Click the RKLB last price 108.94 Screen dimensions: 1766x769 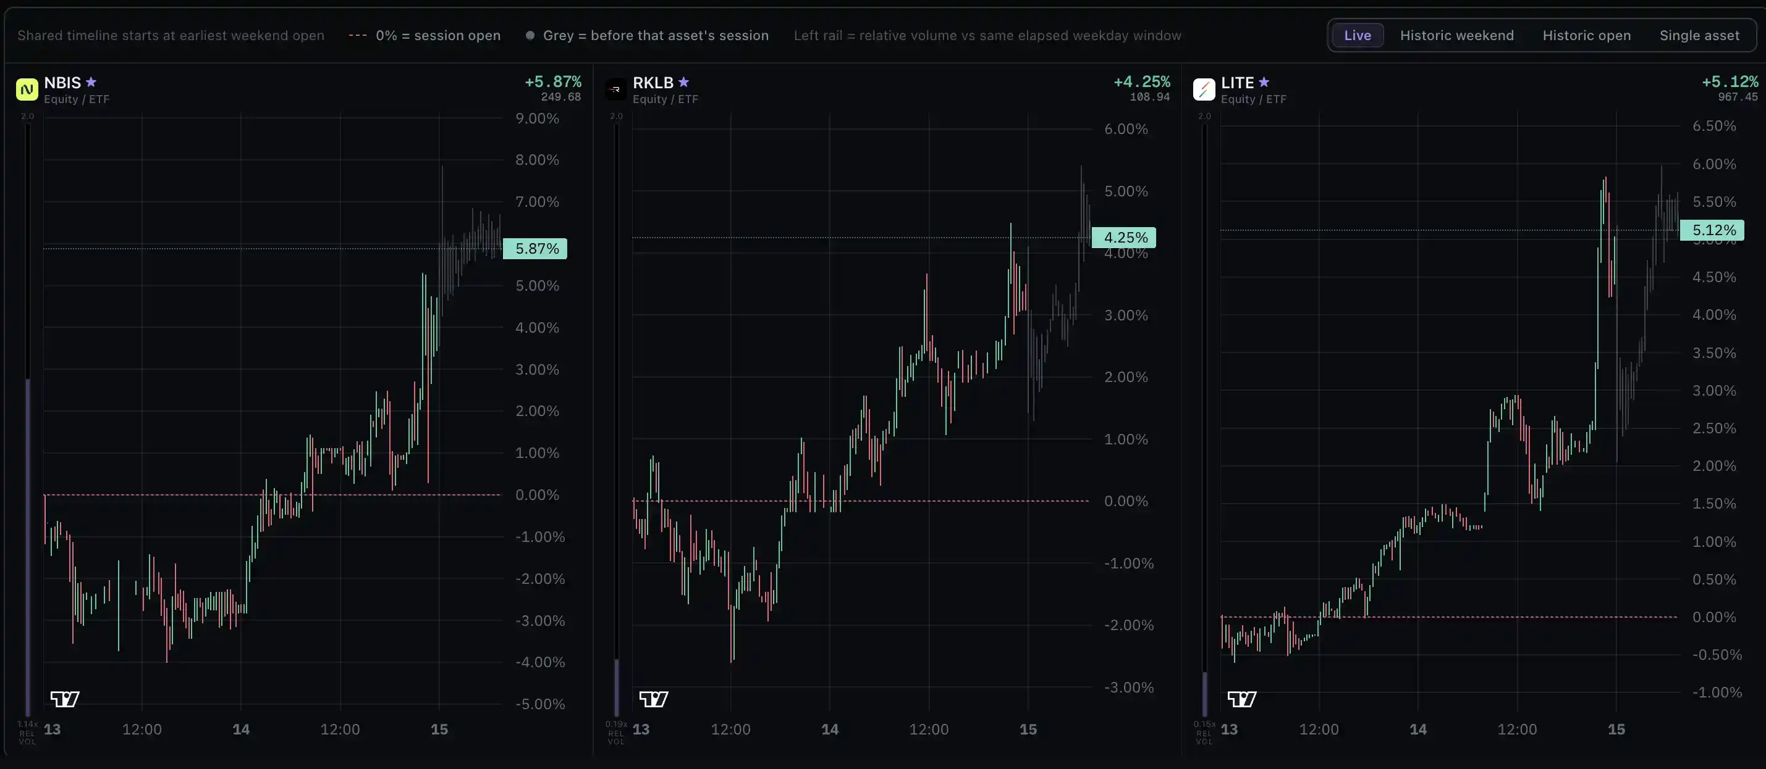[1150, 98]
